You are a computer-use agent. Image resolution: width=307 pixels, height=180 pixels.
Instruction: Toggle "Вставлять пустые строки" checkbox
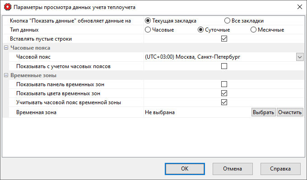224,38
